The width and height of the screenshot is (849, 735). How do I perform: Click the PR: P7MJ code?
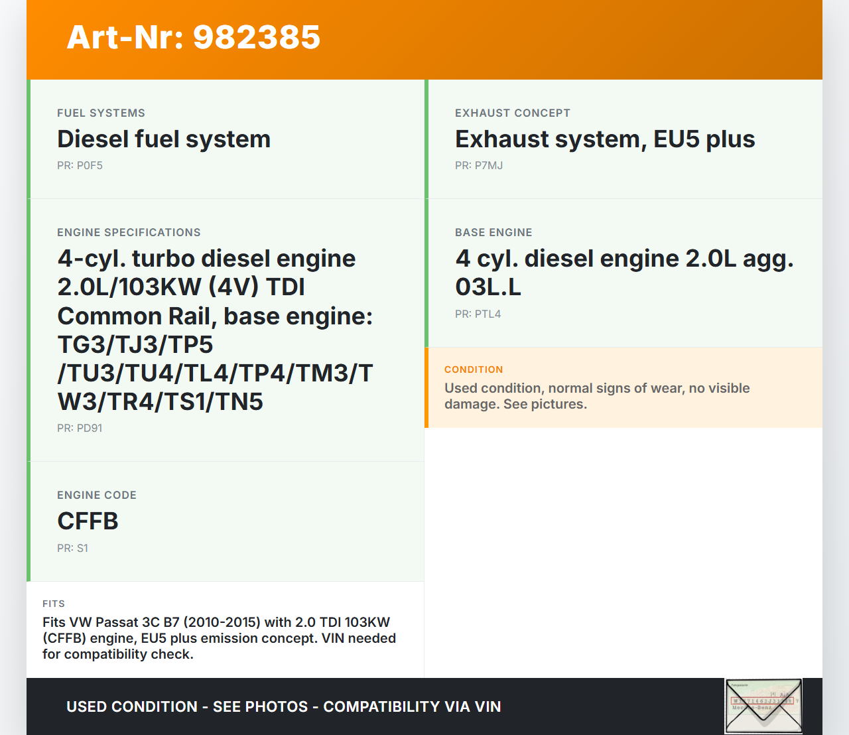click(x=479, y=166)
